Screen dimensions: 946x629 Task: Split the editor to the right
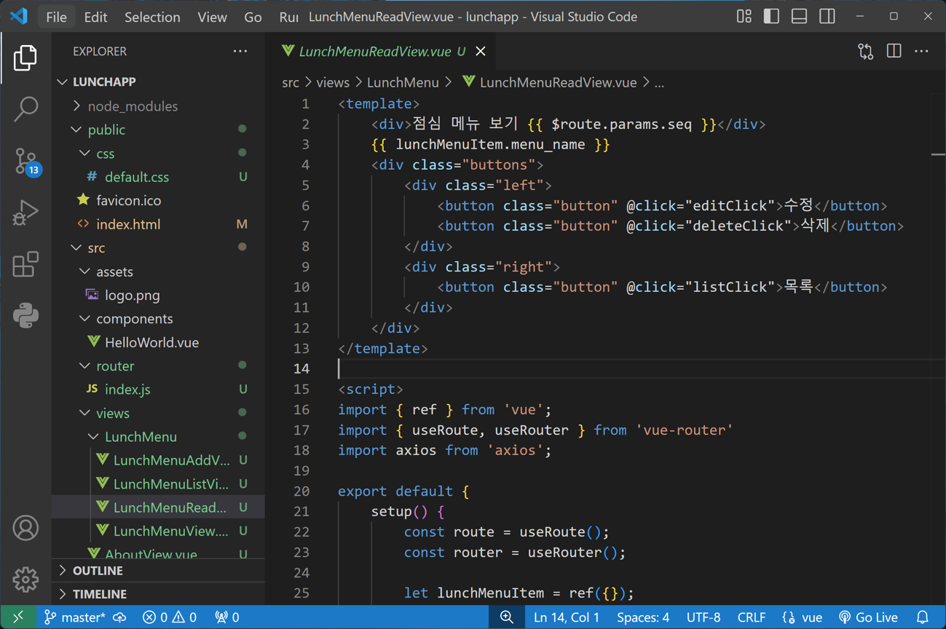click(x=894, y=52)
